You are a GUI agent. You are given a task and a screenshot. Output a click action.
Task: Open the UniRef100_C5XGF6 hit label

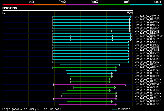pyautogui.click(x=147, y=42)
